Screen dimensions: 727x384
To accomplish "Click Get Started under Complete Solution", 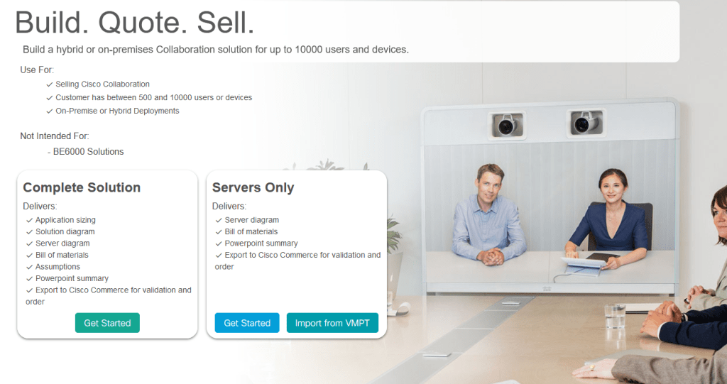I will point(107,323).
